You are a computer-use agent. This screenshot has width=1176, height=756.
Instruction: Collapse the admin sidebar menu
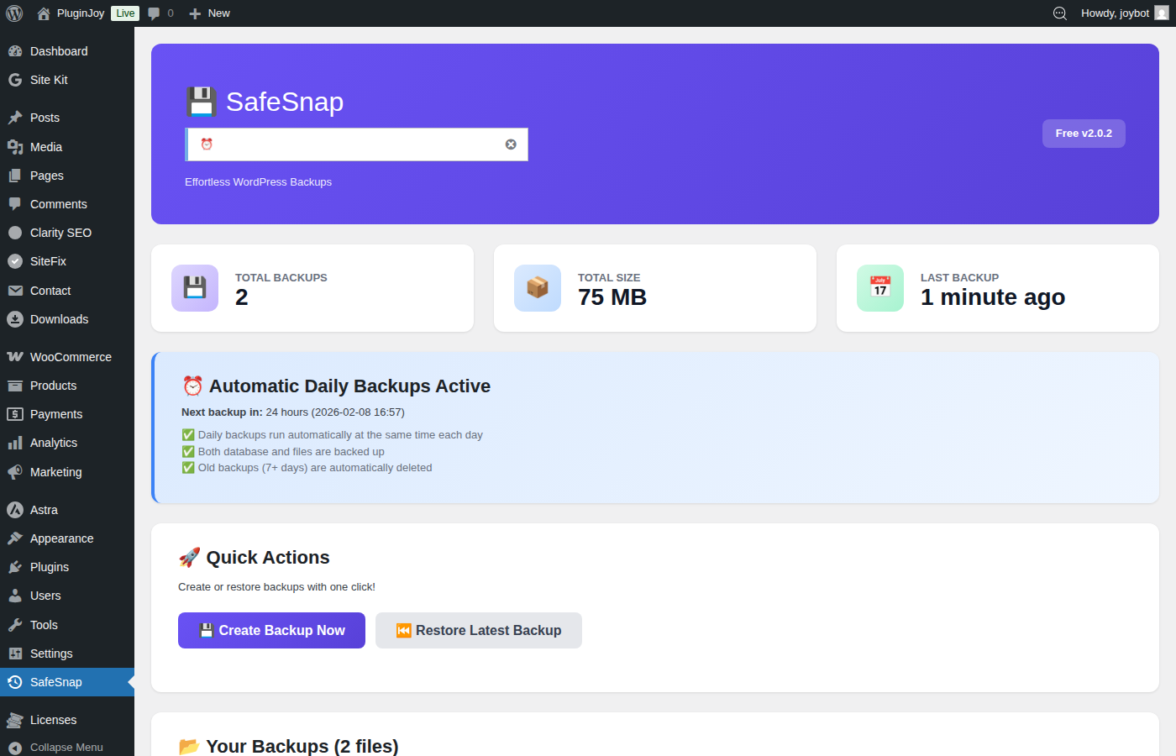(x=67, y=747)
